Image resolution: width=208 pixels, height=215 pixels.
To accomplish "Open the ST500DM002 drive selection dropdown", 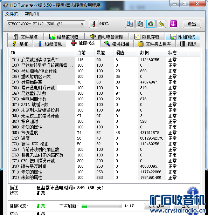I will [46, 24].
